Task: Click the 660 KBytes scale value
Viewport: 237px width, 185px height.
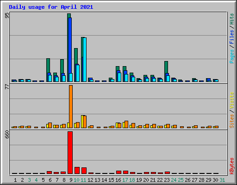Action: pos(7,134)
